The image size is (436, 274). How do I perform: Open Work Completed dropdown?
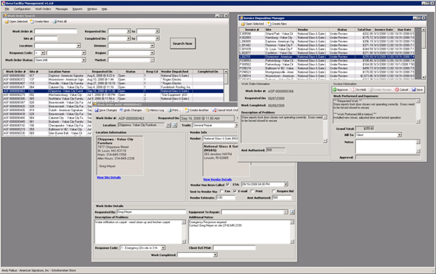pos(215,255)
